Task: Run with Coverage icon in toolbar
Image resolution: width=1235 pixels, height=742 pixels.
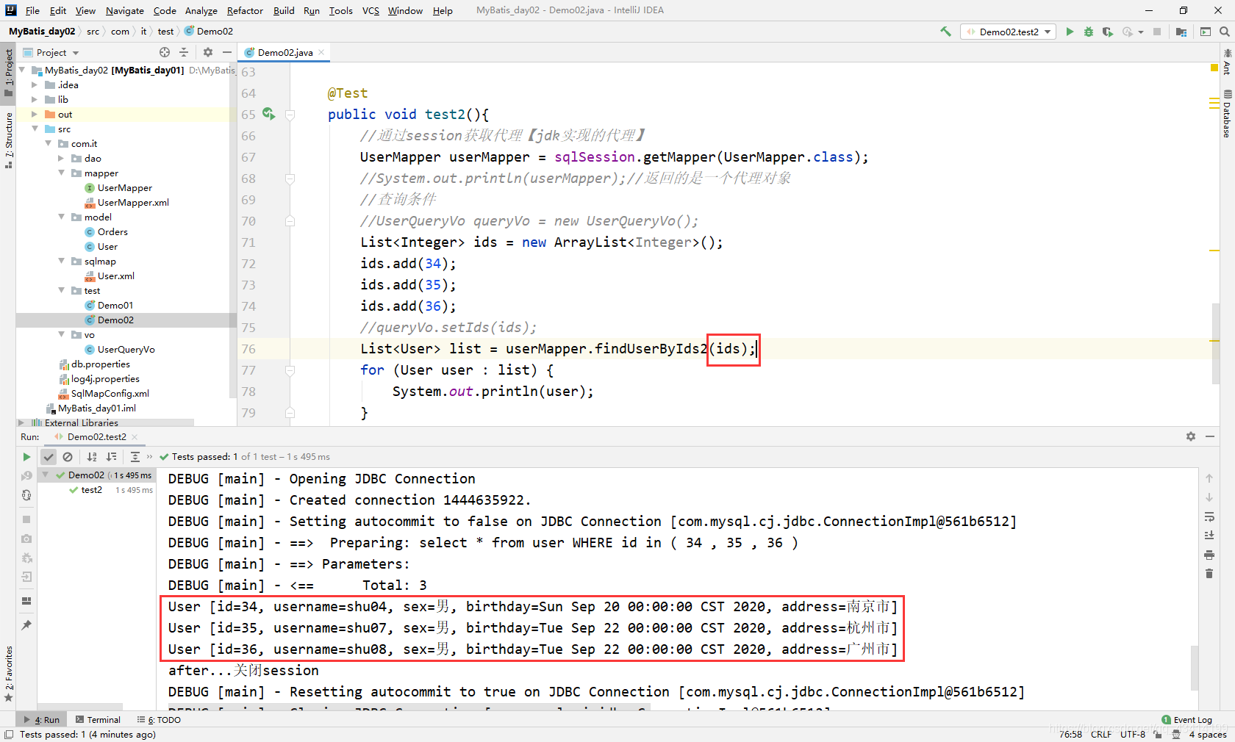Action: [x=1108, y=32]
